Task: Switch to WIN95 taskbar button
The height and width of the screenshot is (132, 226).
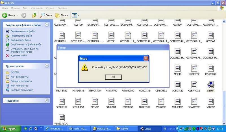Action: (125, 129)
